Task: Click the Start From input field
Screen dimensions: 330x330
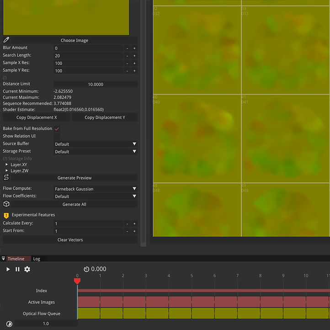Action: click(88, 231)
